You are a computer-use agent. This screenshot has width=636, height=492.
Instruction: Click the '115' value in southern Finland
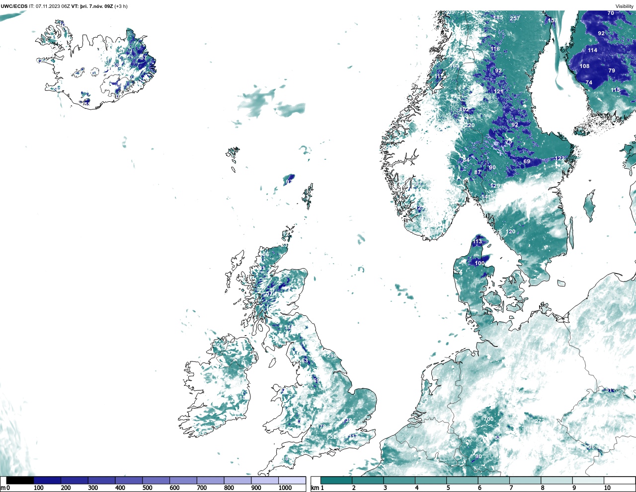click(x=616, y=90)
